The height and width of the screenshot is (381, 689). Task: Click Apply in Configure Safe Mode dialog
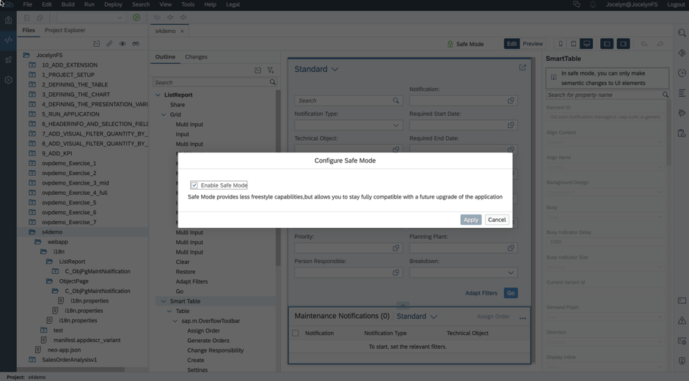tap(470, 220)
